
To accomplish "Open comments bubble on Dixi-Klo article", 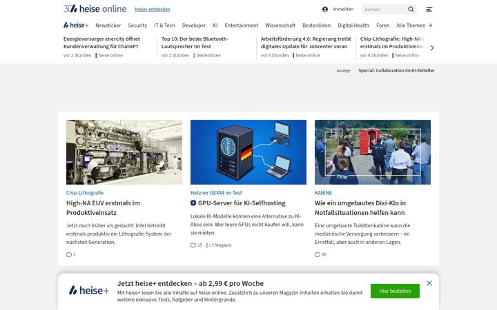I will click(318, 255).
